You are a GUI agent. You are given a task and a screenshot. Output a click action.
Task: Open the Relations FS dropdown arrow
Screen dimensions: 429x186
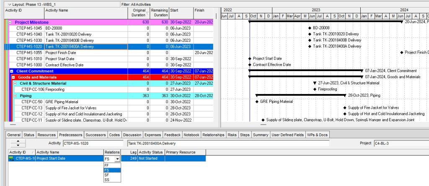(117, 159)
